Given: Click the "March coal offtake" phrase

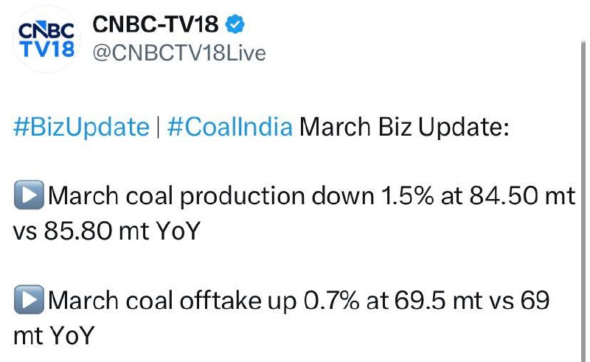Looking at the screenshot, I should tap(159, 302).
